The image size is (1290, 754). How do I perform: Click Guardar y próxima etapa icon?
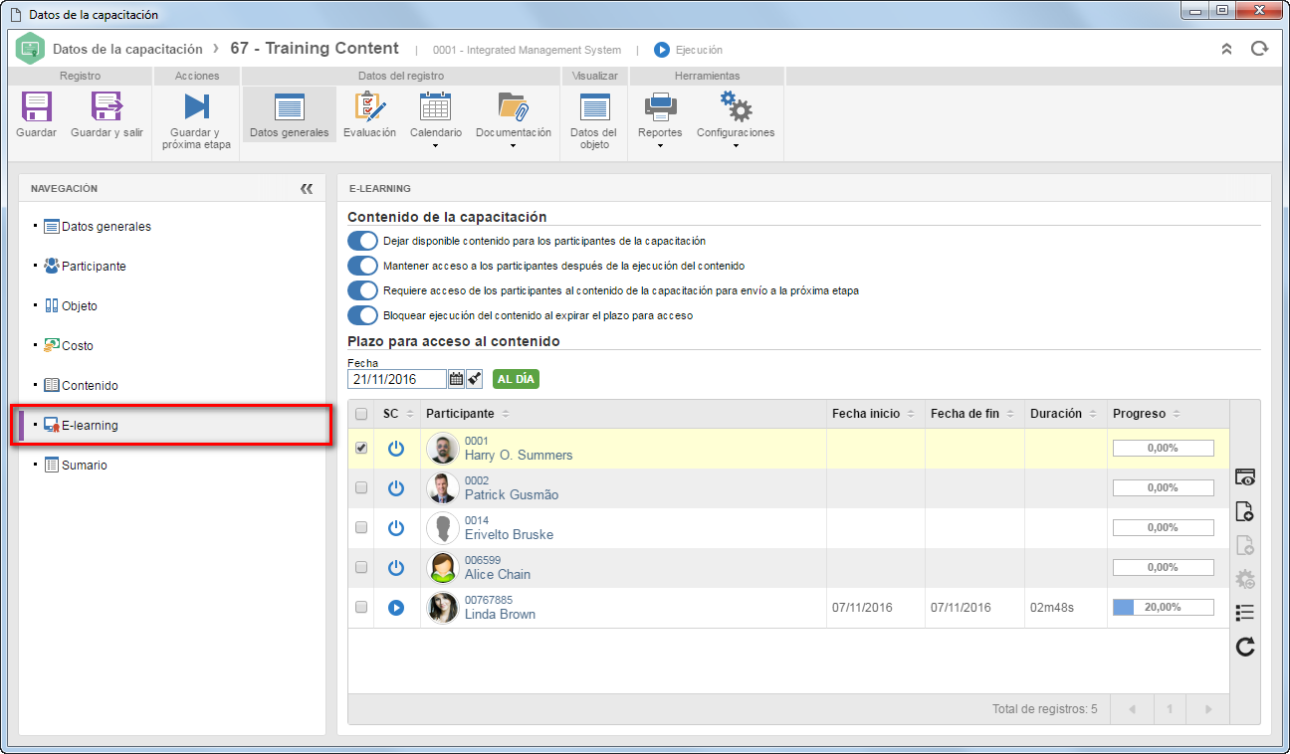[196, 107]
